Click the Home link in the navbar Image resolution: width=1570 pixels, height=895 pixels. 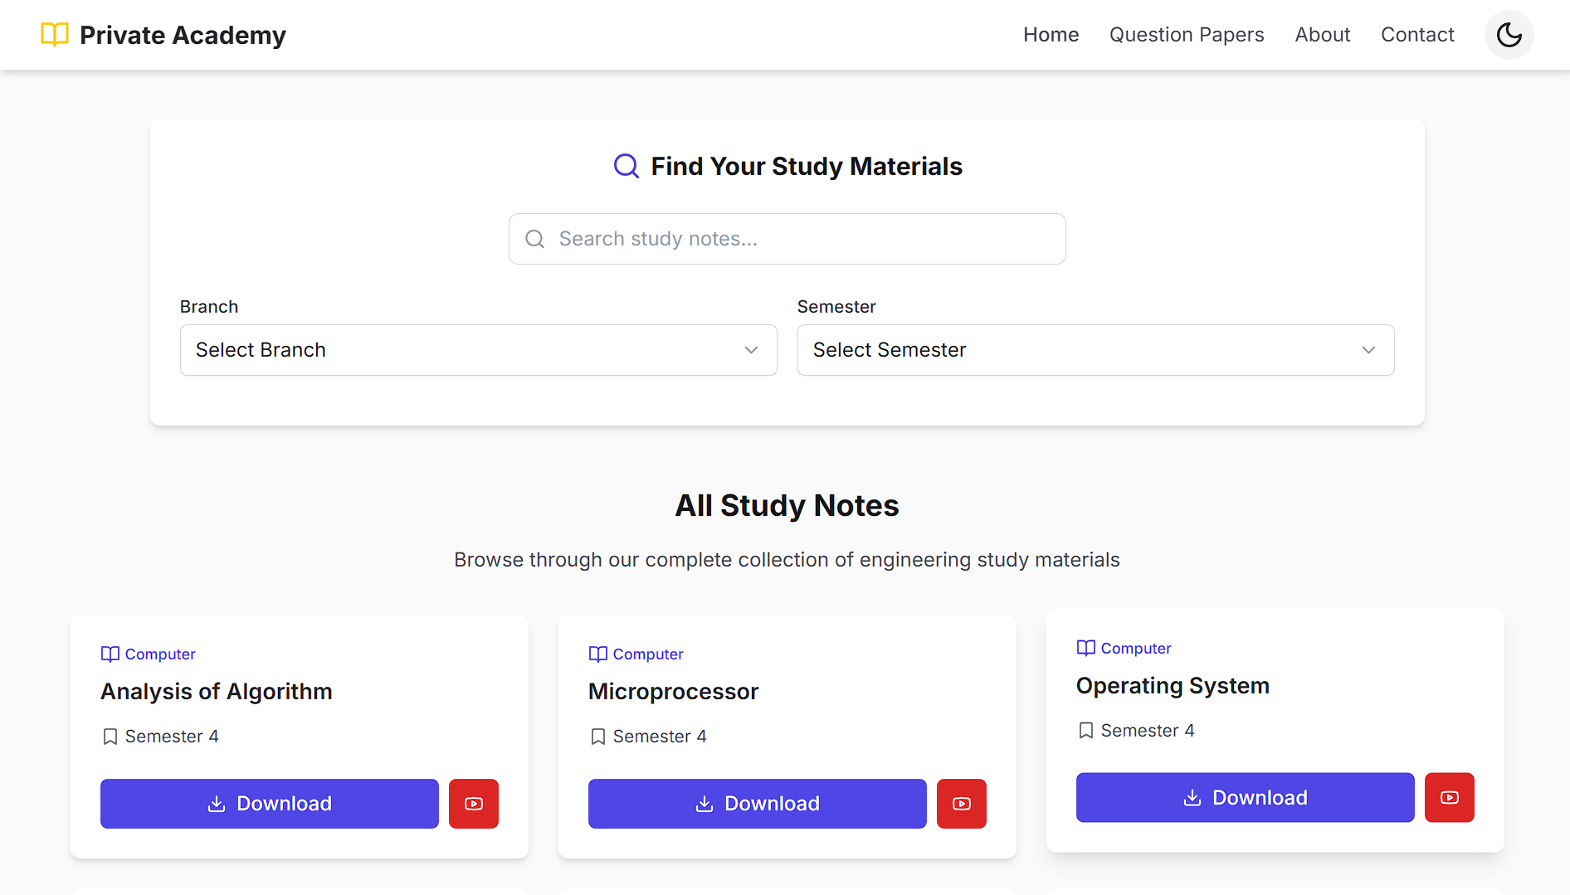tap(1051, 35)
